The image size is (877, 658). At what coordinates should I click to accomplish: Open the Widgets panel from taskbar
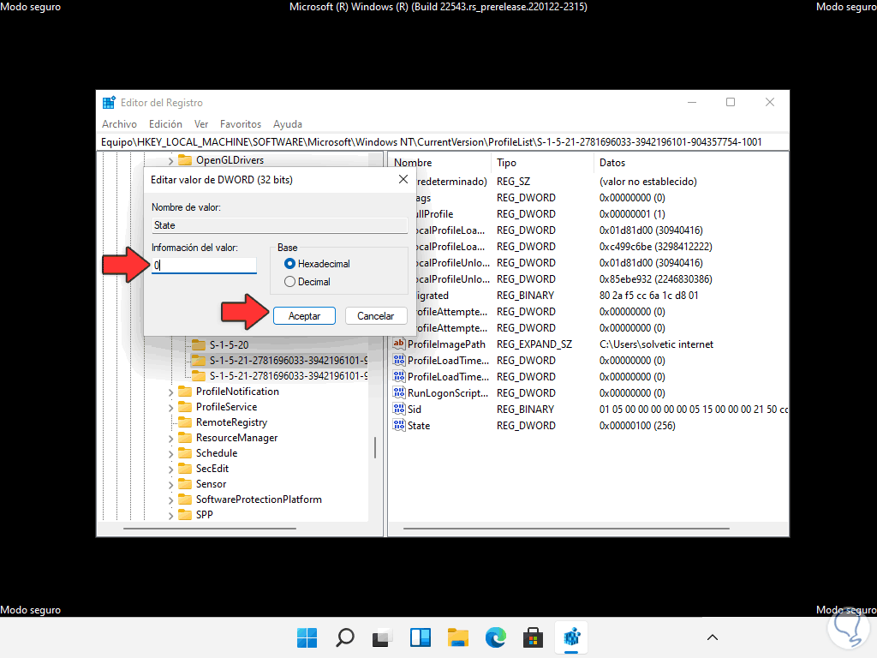(x=420, y=637)
